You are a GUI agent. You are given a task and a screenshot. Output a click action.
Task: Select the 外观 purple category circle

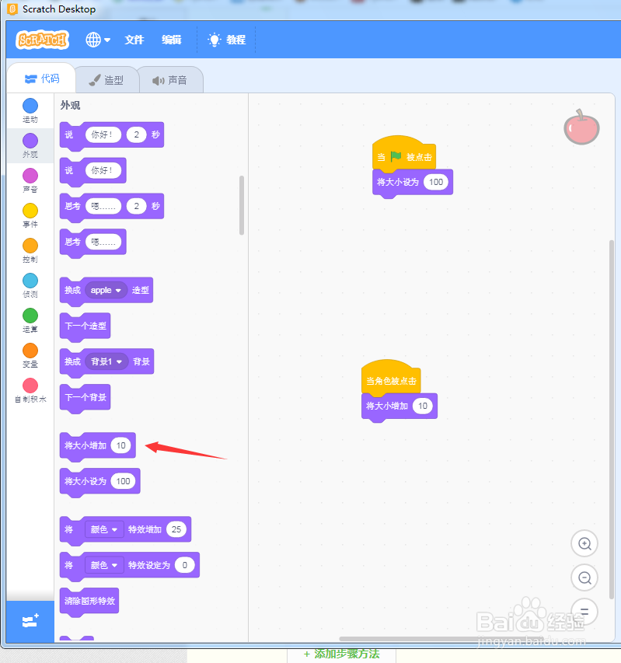click(x=30, y=141)
